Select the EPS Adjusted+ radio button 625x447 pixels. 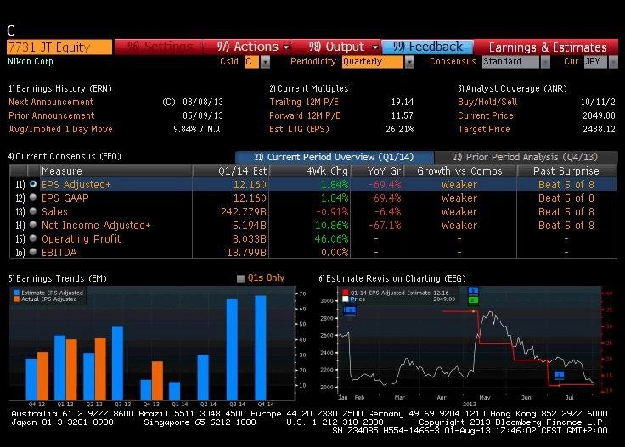(x=33, y=184)
